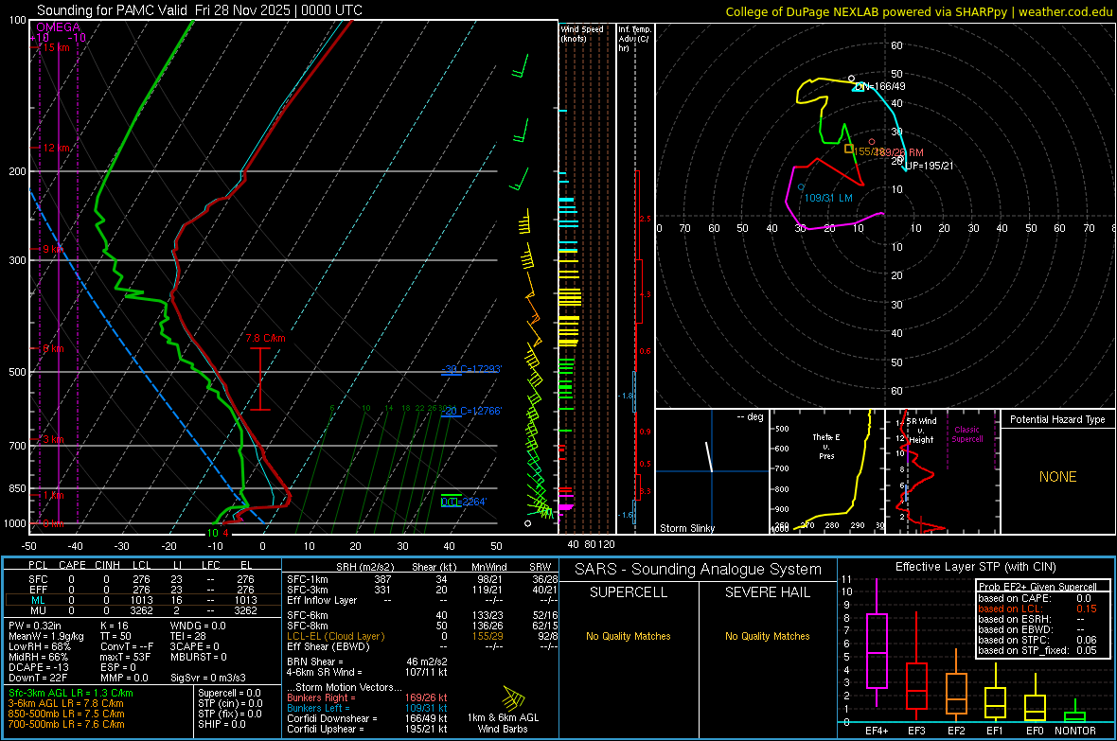Click the Theta-E v. Pres label
The image size is (1117, 741).
click(826, 446)
